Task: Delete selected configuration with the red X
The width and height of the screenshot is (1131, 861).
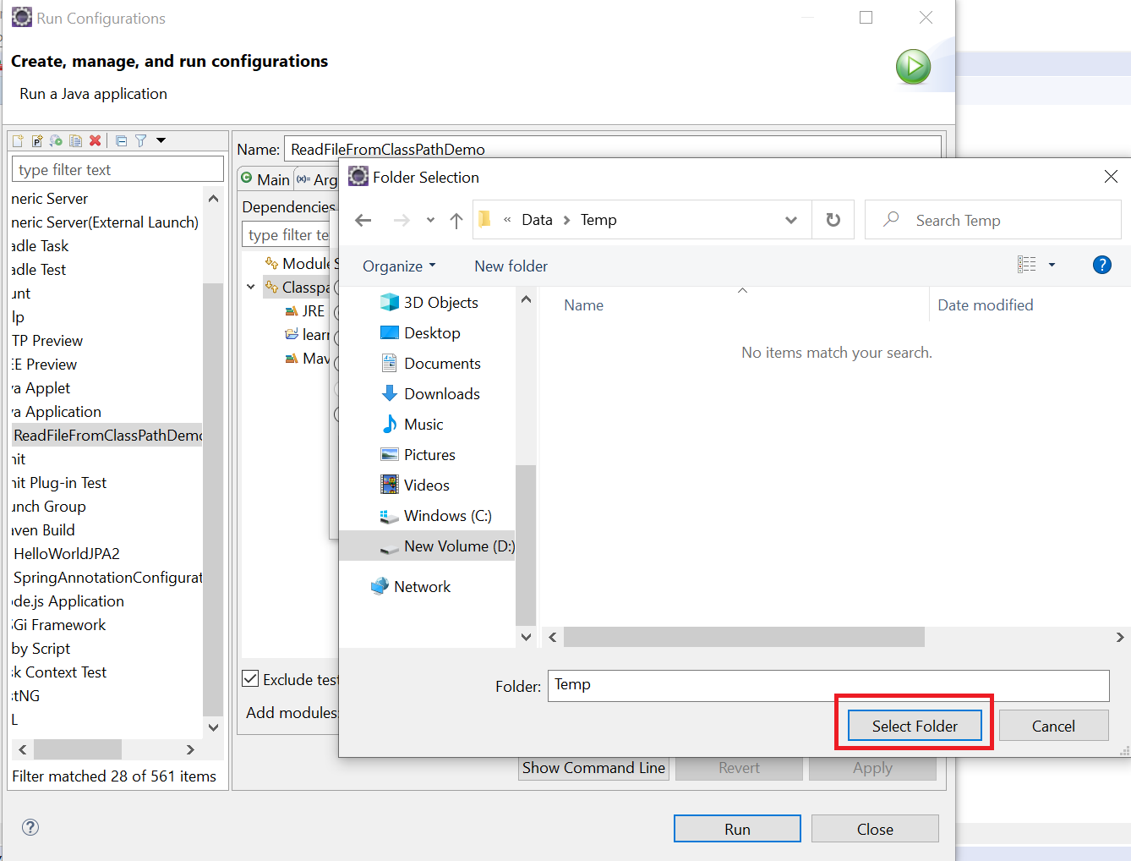Action: tap(96, 141)
